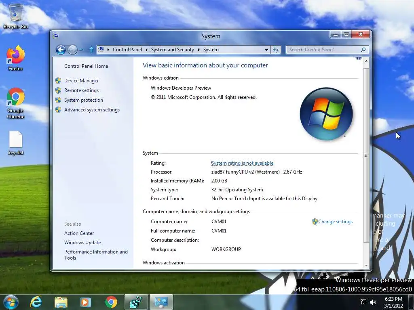Open Chrome from the taskbar
The image size is (414, 310).
[111, 302]
